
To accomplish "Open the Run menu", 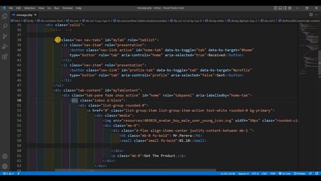I will point(57,8).
